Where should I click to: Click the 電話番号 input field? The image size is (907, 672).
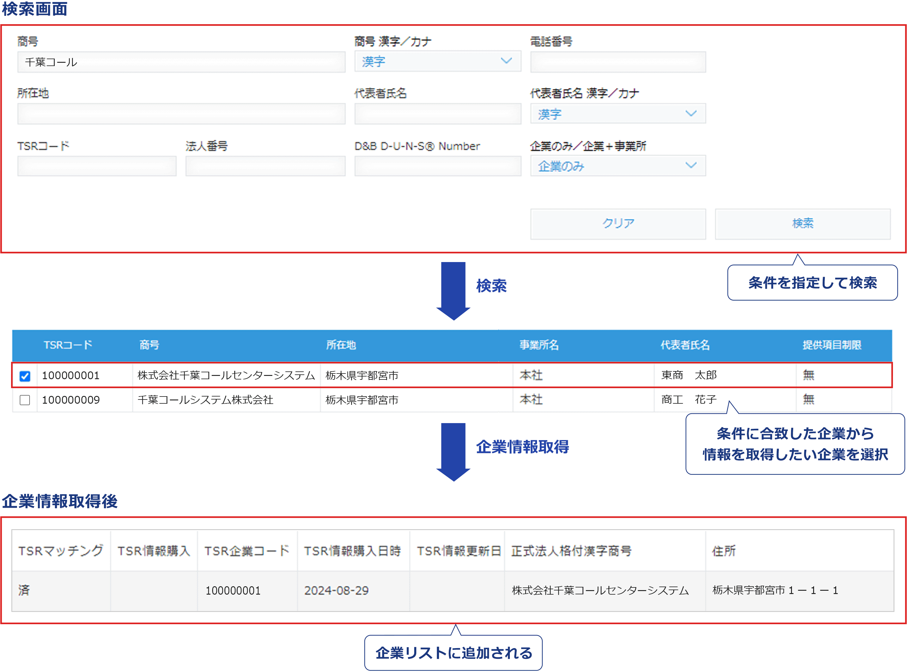click(x=618, y=62)
